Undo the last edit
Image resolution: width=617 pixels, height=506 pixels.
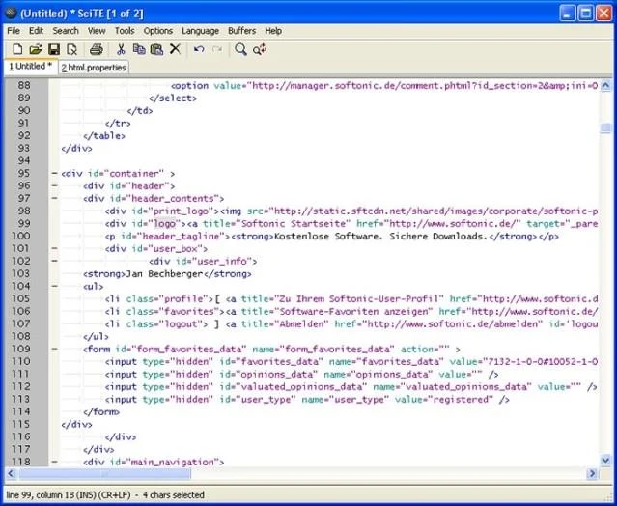199,49
